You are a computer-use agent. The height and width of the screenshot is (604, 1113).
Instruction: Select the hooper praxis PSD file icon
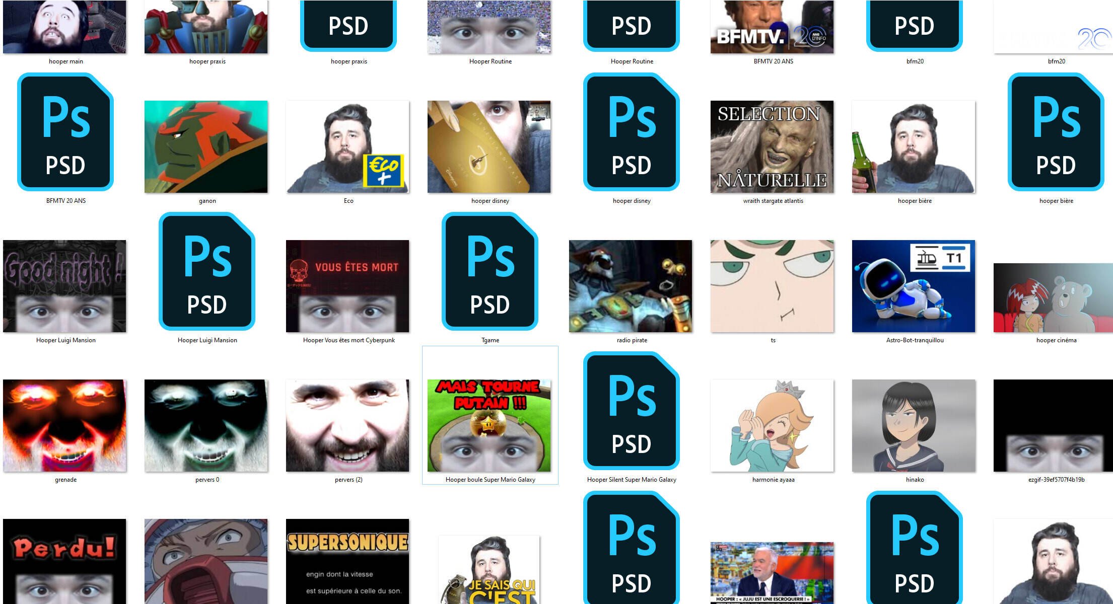tap(349, 25)
